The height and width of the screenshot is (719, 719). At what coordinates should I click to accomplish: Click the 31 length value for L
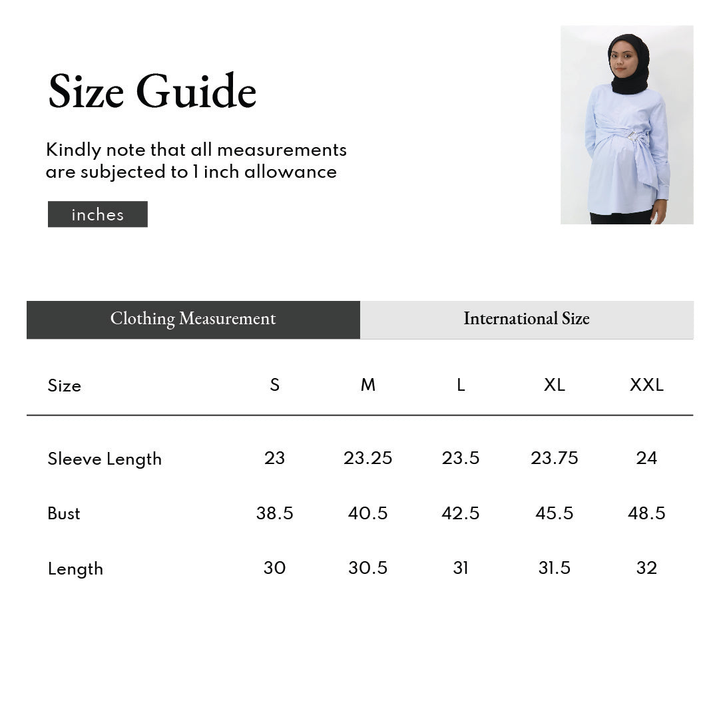pyautogui.click(x=461, y=568)
